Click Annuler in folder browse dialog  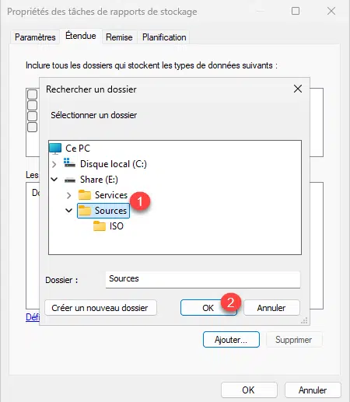tap(271, 308)
